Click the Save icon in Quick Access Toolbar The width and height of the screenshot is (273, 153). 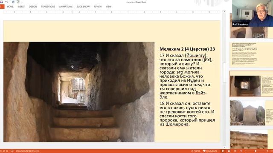(1, 2)
